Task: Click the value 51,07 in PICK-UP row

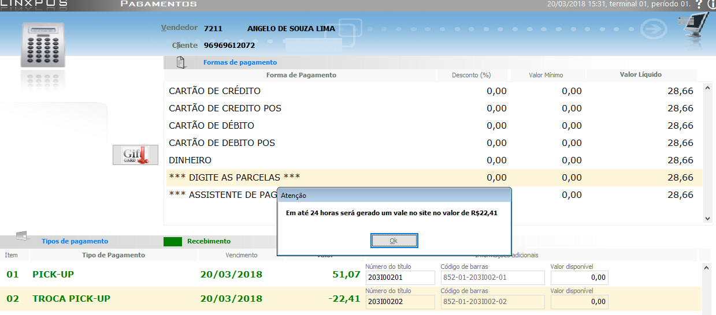Action: coord(346,274)
